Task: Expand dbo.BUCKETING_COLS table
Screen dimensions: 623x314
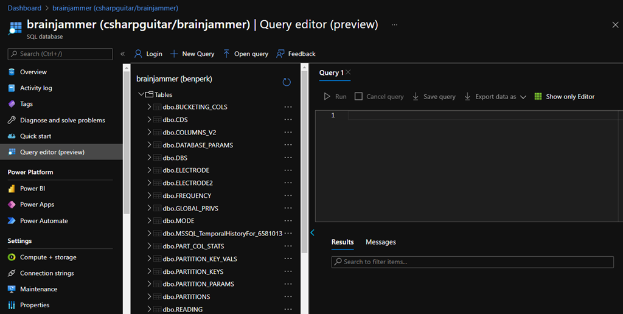Action: click(x=150, y=107)
